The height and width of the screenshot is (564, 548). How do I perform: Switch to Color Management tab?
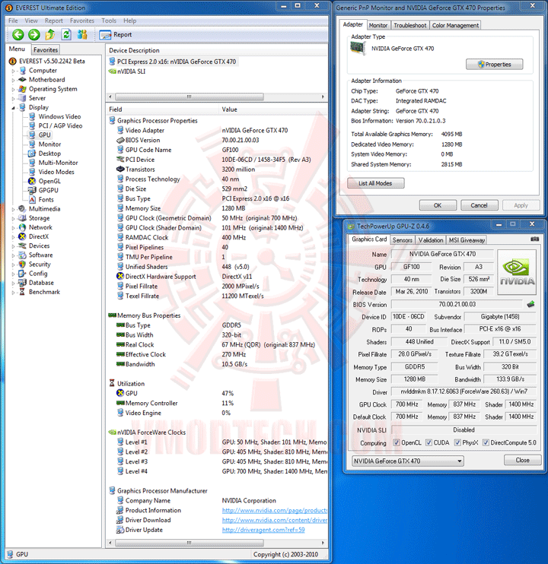455,25
